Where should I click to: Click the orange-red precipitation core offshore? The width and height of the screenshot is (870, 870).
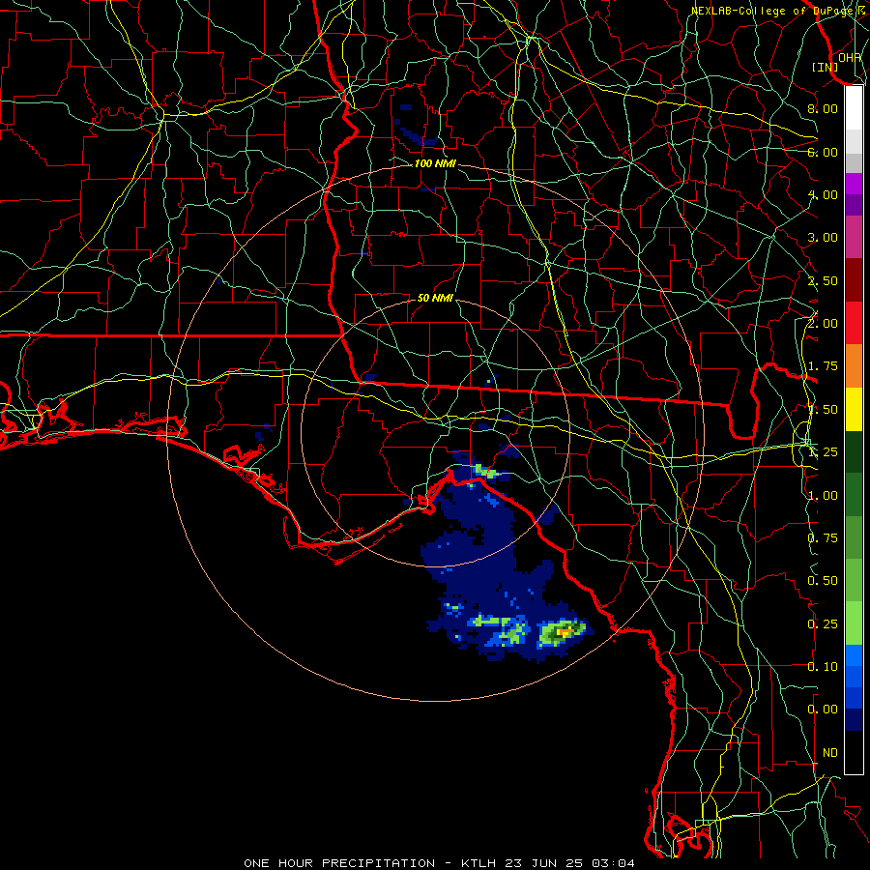pyautogui.click(x=565, y=631)
